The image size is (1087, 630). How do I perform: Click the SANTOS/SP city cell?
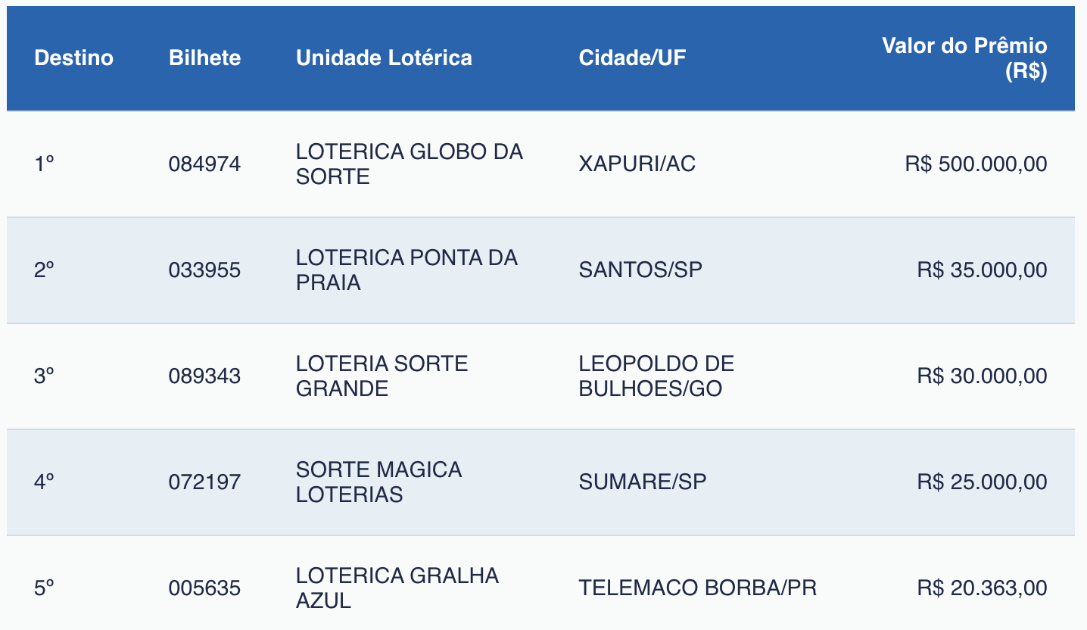point(640,270)
